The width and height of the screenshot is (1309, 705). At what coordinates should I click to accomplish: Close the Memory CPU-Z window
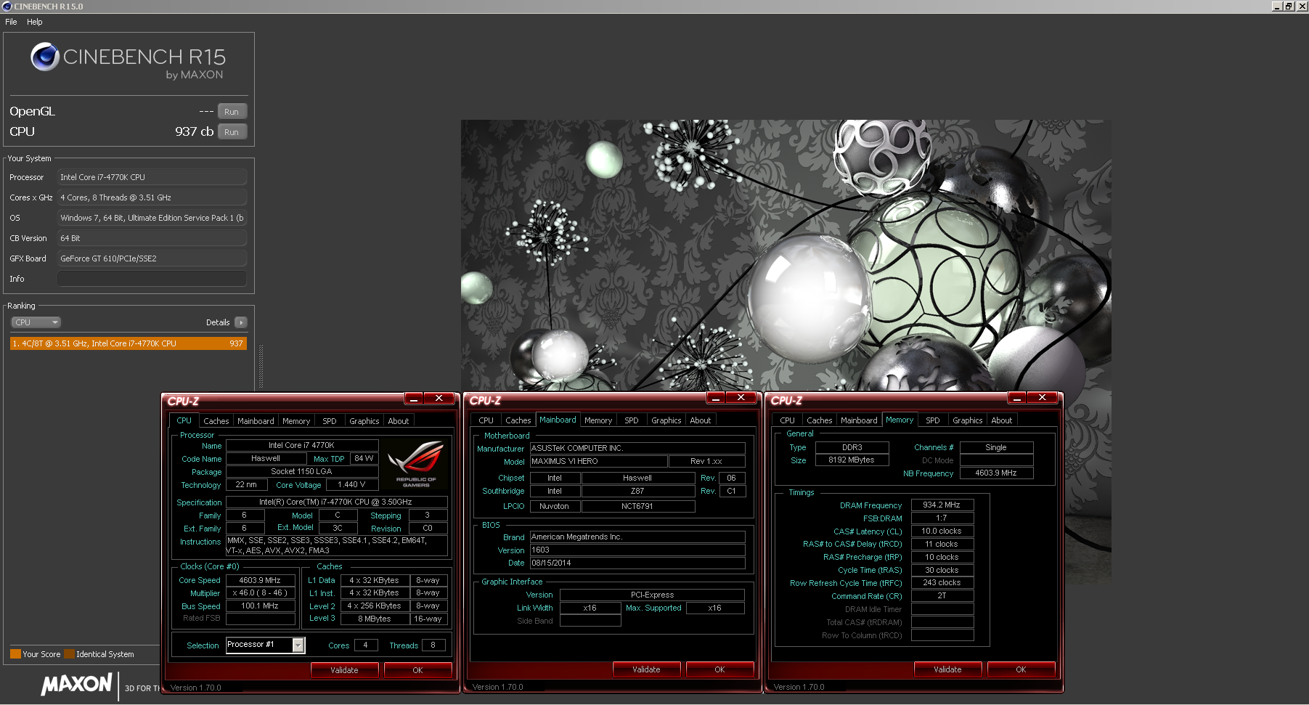click(x=1043, y=398)
